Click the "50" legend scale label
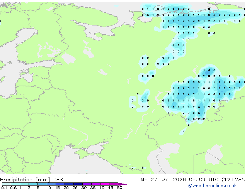The height and width of the screenshot is (189, 245). pos(119,187)
